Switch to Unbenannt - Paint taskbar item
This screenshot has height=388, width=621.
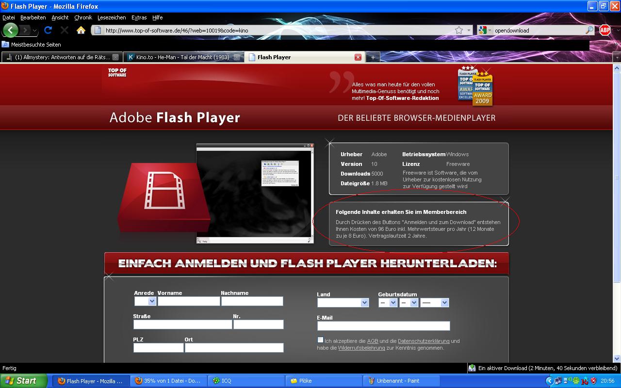401,381
